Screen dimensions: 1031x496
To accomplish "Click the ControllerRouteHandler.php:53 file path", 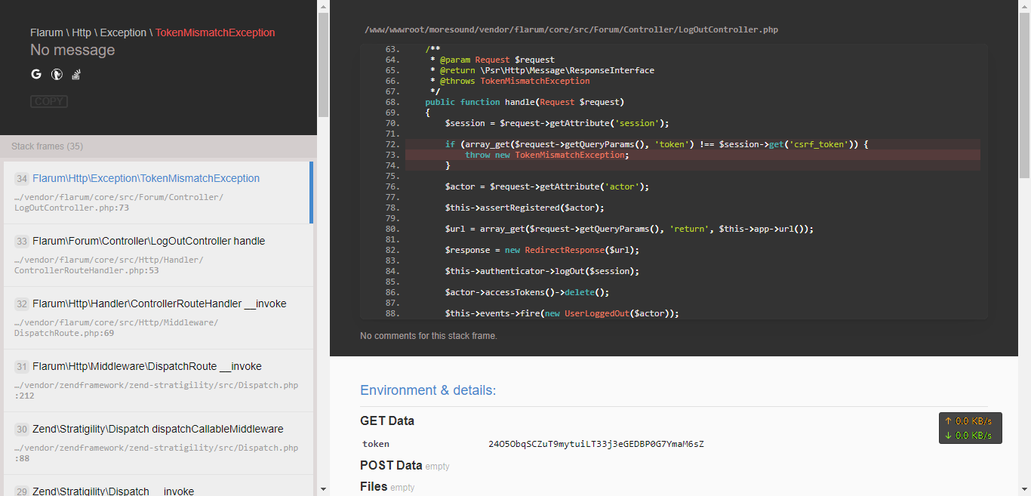I will pos(109,265).
